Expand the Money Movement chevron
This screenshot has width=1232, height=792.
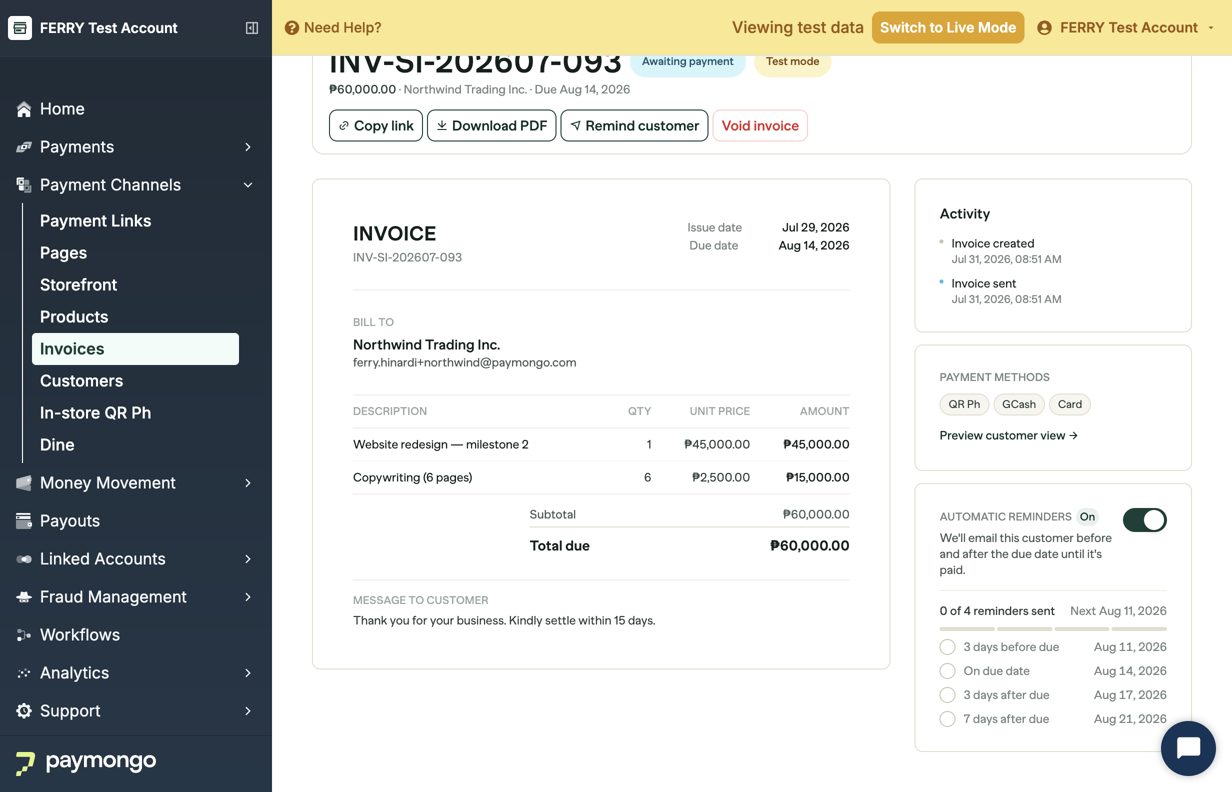pyautogui.click(x=248, y=483)
